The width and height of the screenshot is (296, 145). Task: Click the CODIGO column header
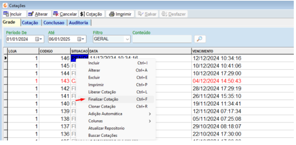55,51
